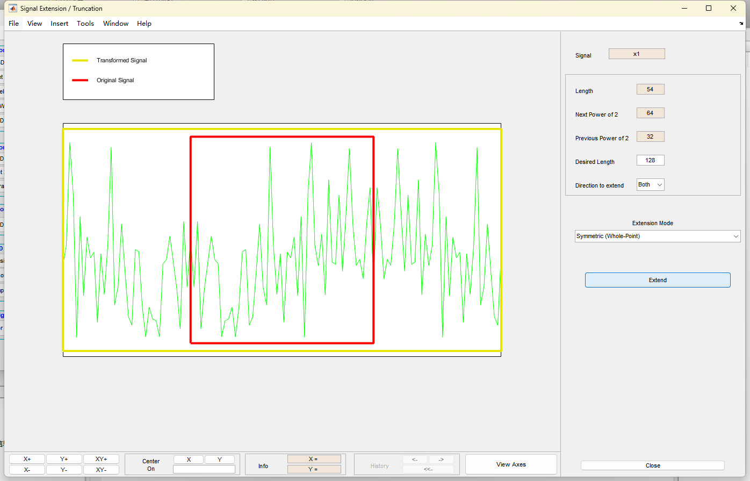This screenshot has height=481, width=750.
Task: Toggle axes visibility with View Axes
Action: pos(510,464)
